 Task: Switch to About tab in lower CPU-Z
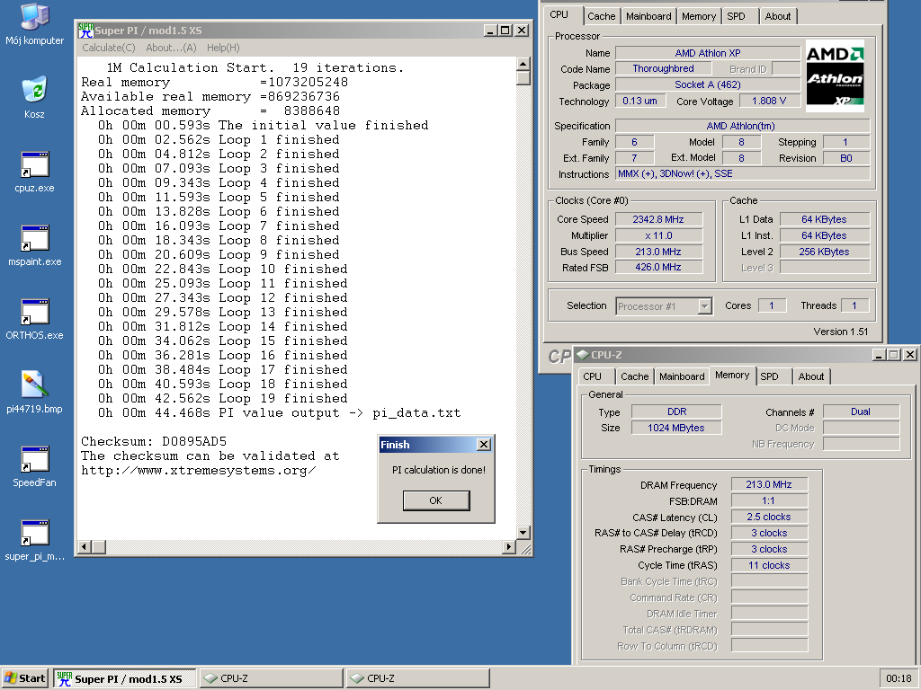click(810, 376)
